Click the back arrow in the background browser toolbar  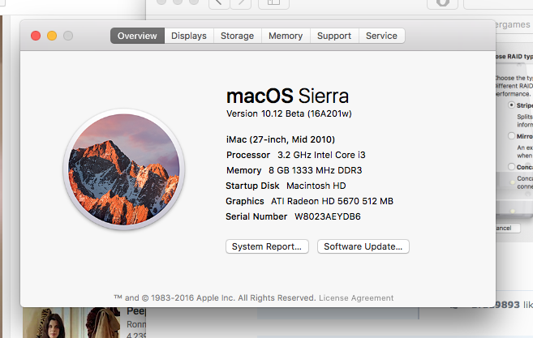pos(219,2)
